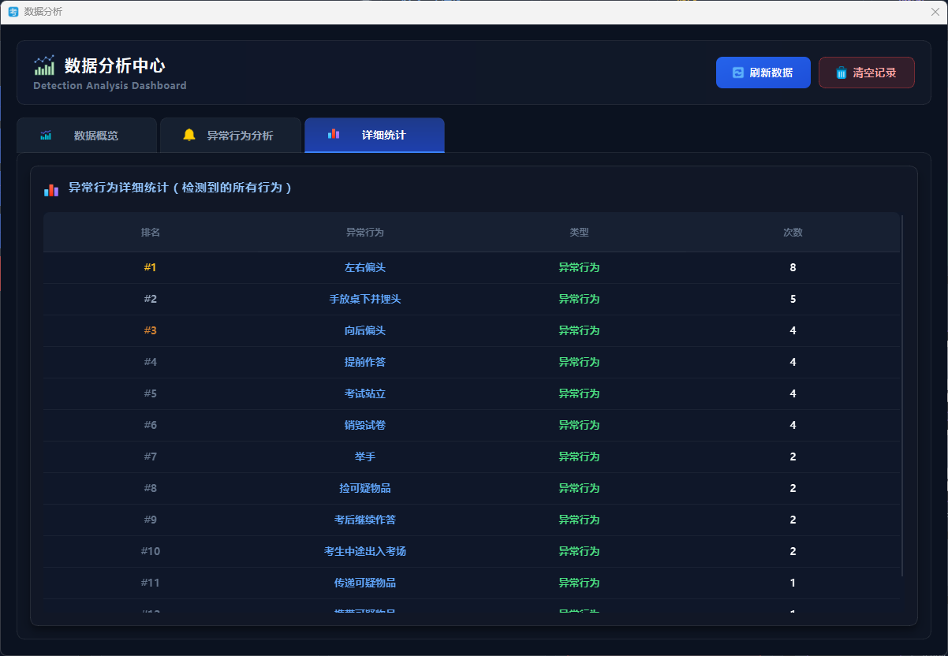Click the 次数 column header
Image resolution: width=948 pixels, height=656 pixels.
point(793,233)
